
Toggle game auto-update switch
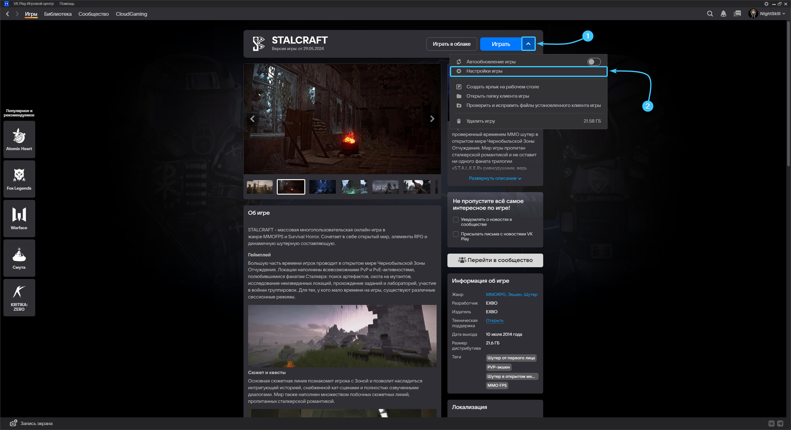(x=594, y=62)
